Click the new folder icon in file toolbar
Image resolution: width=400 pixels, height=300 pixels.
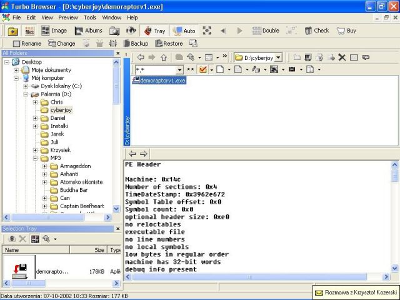[x=297, y=57]
